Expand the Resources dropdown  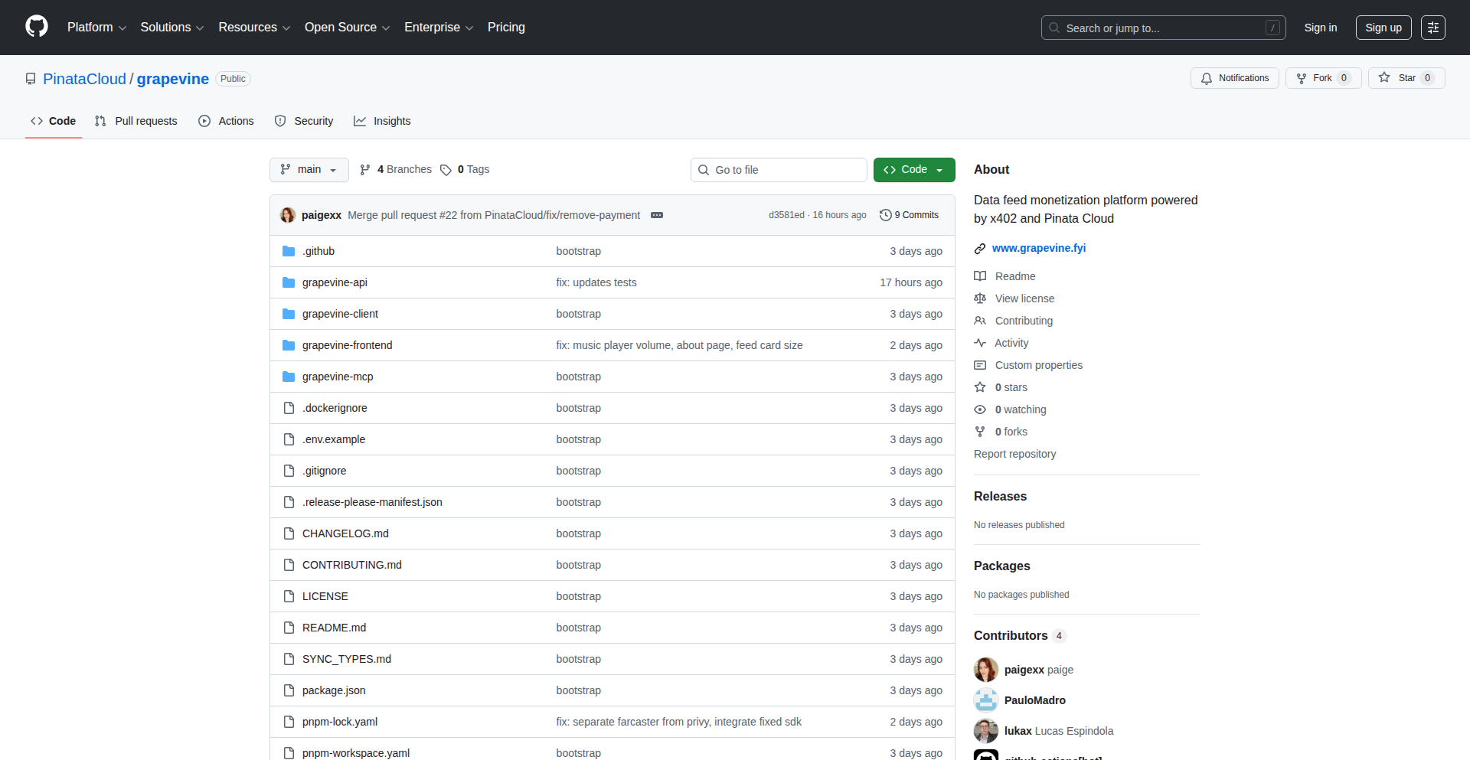click(x=254, y=28)
